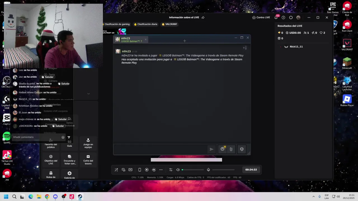Open comment emoji picker icon

click(x=63, y=137)
